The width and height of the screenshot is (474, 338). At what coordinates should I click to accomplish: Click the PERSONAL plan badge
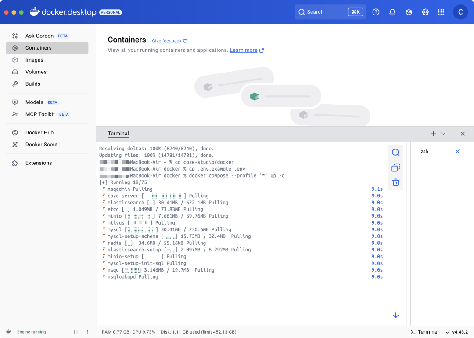point(110,12)
